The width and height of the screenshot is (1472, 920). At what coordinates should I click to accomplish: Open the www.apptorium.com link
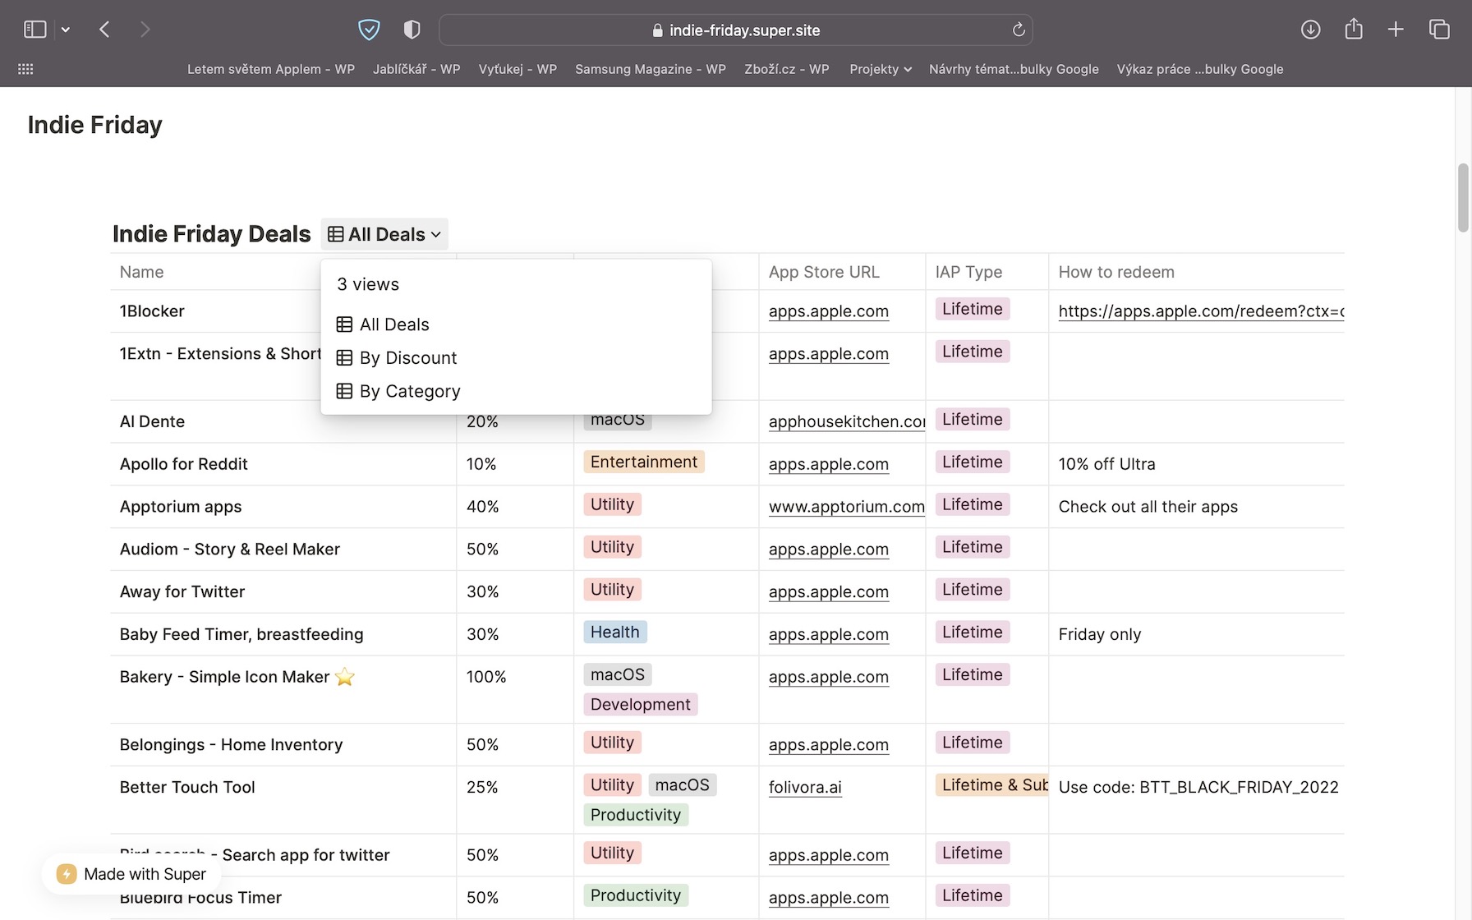pyautogui.click(x=846, y=507)
